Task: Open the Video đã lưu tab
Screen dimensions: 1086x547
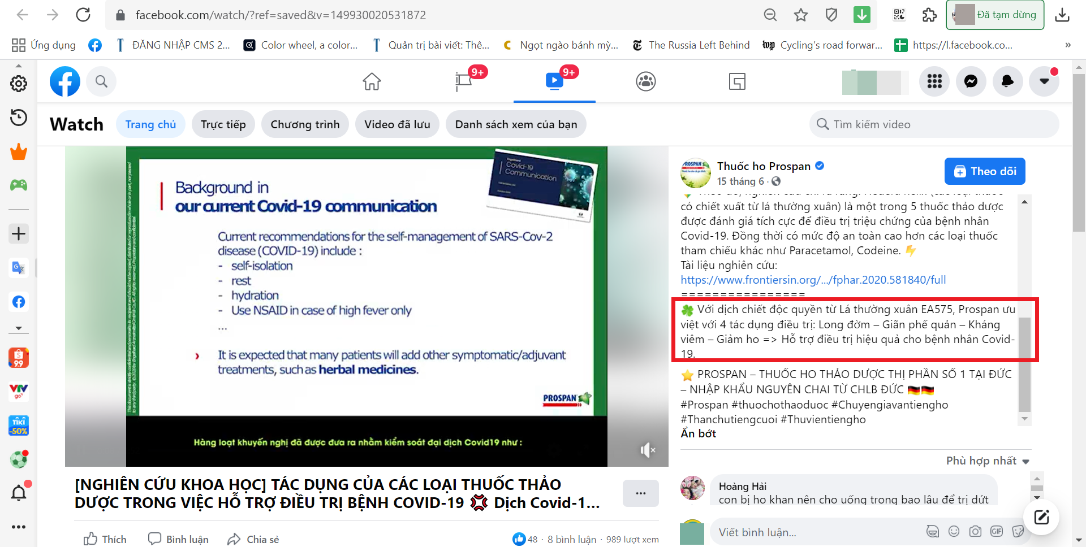Action: click(397, 124)
